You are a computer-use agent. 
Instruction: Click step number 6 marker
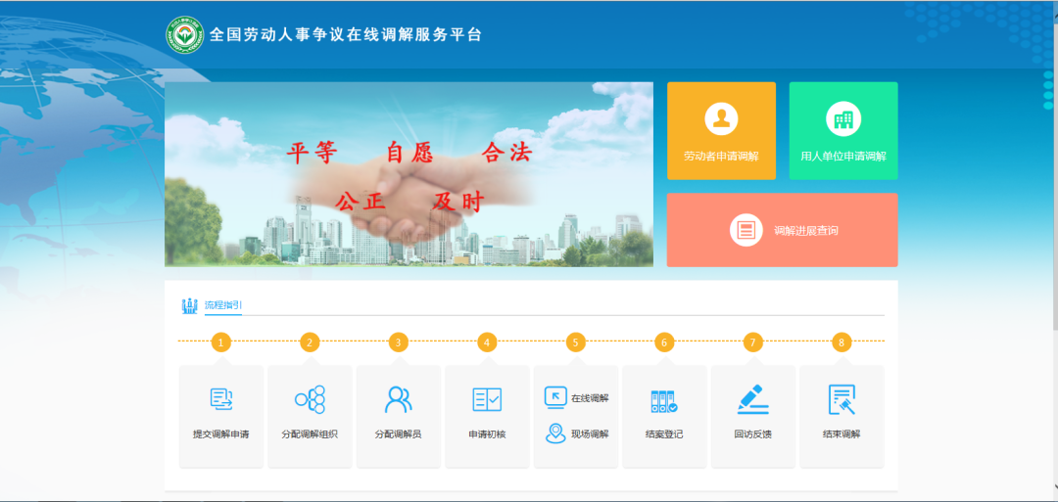click(664, 342)
